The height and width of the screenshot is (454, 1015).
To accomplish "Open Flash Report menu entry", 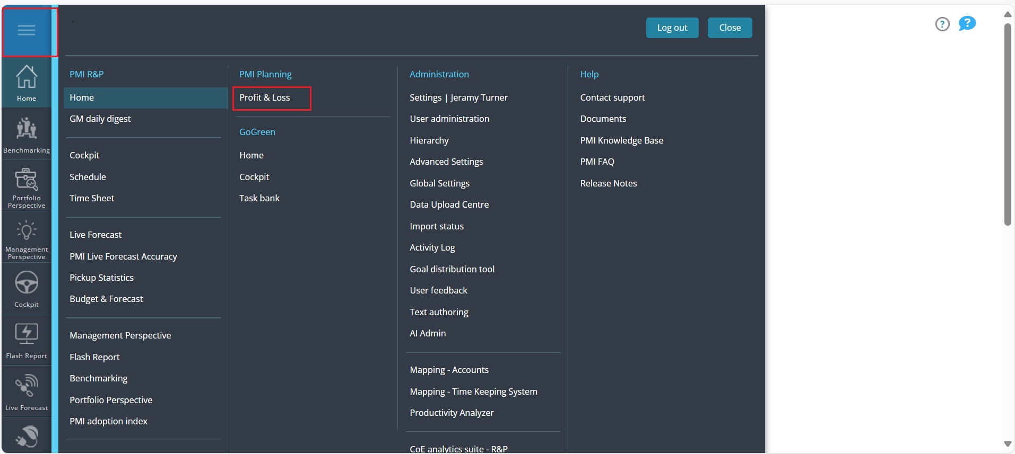I will (94, 357).
